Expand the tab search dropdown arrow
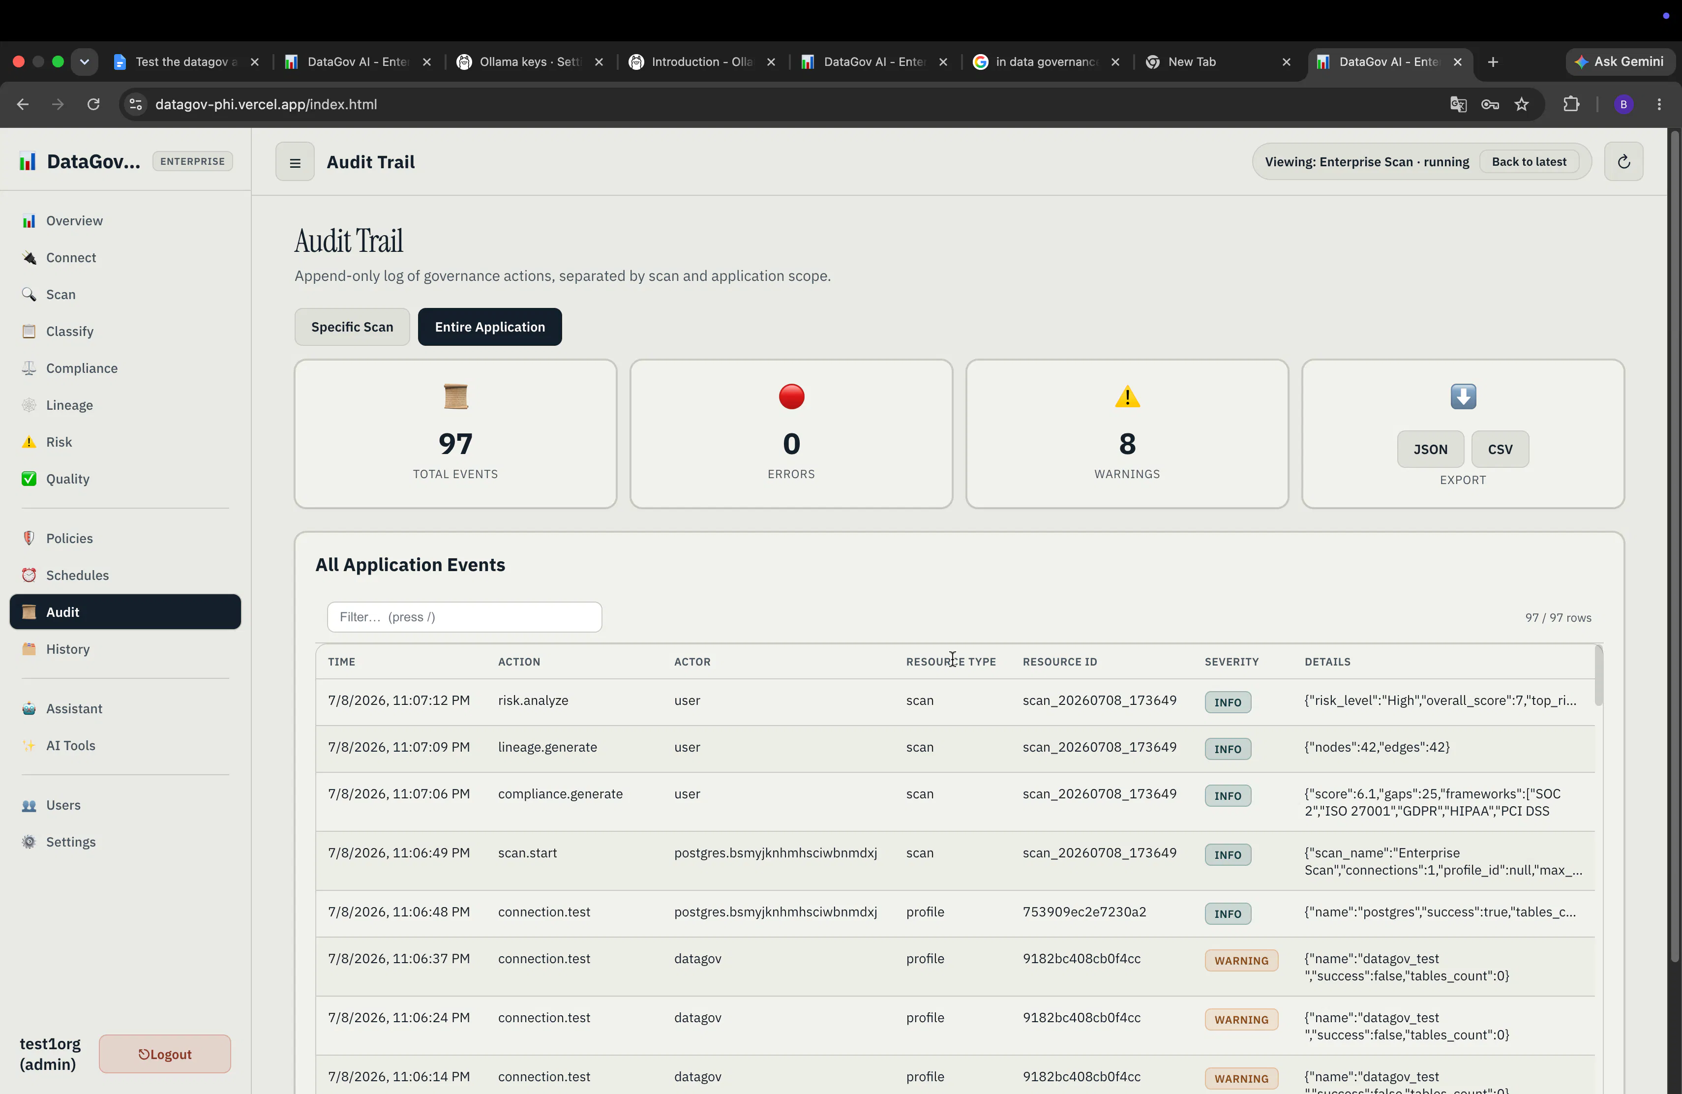 click(x=84, y=61)
